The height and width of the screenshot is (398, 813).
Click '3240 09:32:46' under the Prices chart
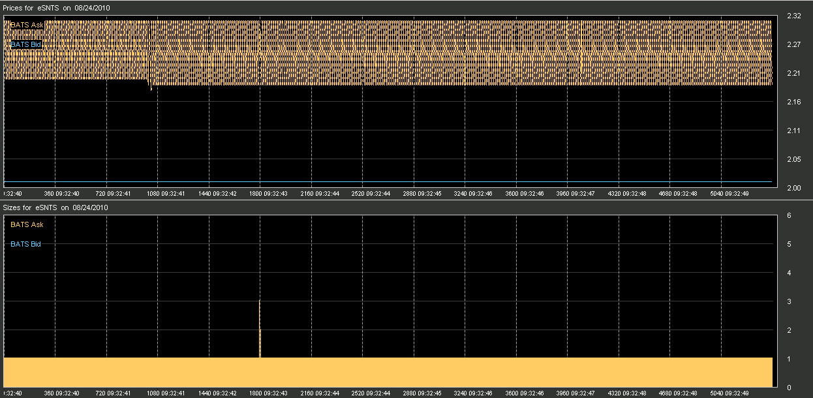click(473, 194)
